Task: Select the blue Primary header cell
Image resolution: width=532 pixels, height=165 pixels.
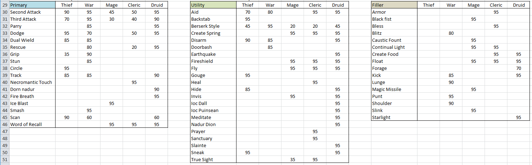Action: tap(32, 5)
